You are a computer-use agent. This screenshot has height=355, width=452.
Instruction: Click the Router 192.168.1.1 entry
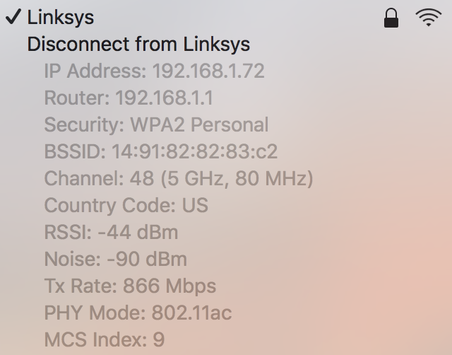(x=129, y=98)
